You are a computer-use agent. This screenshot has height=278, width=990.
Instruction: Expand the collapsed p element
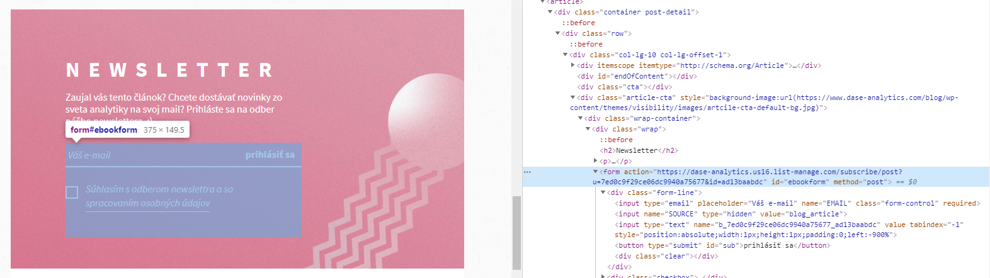pos(595,161)
